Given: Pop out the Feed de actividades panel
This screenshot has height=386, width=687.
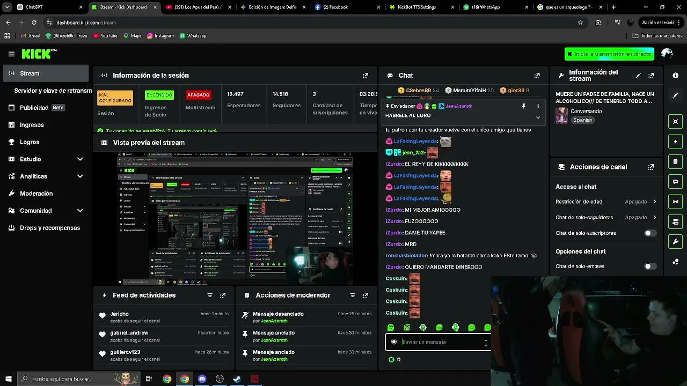Looking at the screenshot, I should [x=223, y=295].
